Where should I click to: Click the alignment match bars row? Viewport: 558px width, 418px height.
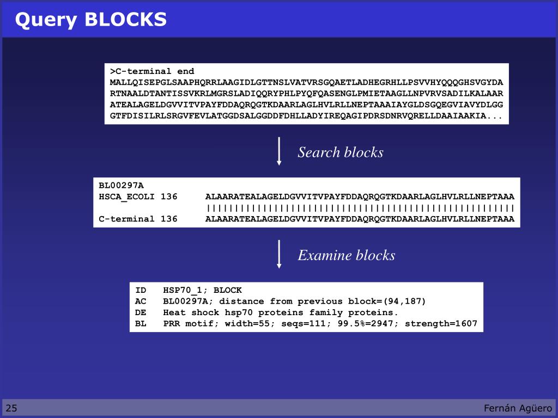click(360, 208)
